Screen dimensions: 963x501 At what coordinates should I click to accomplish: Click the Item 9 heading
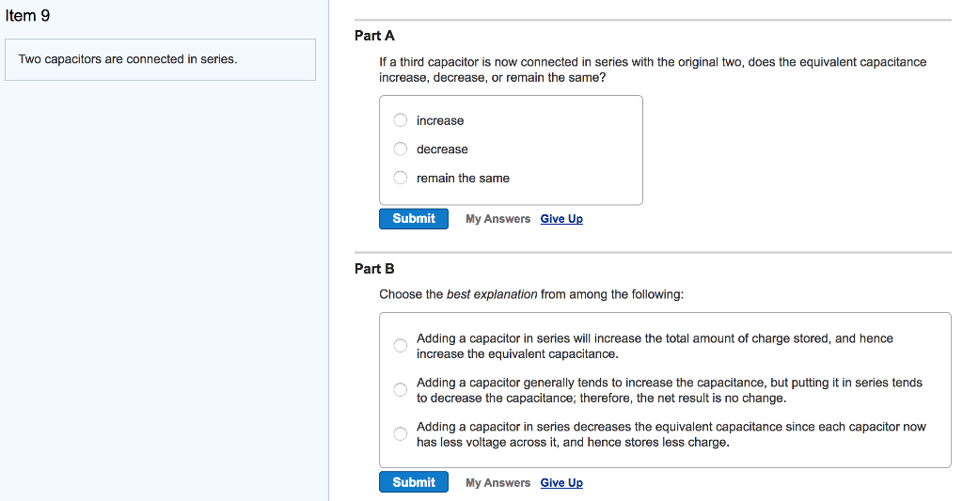tap(27, 15)
